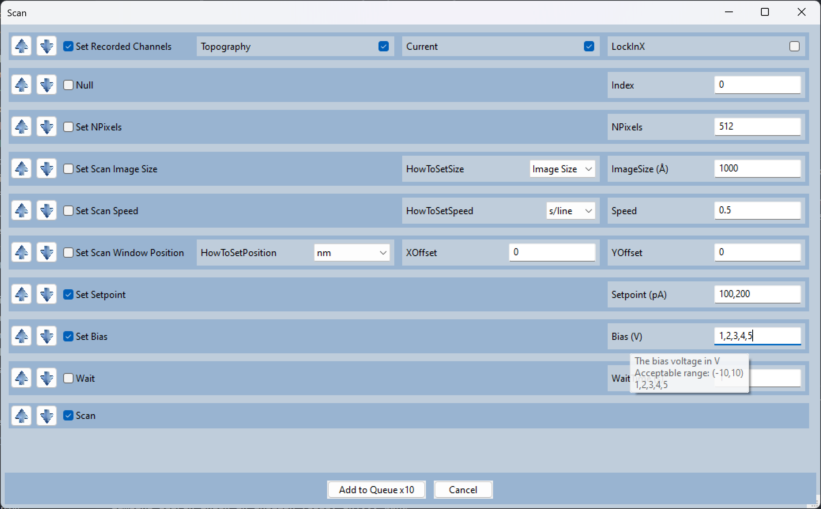Open the HowToSetSize Image Size dropdown

[x=562, y=169]
